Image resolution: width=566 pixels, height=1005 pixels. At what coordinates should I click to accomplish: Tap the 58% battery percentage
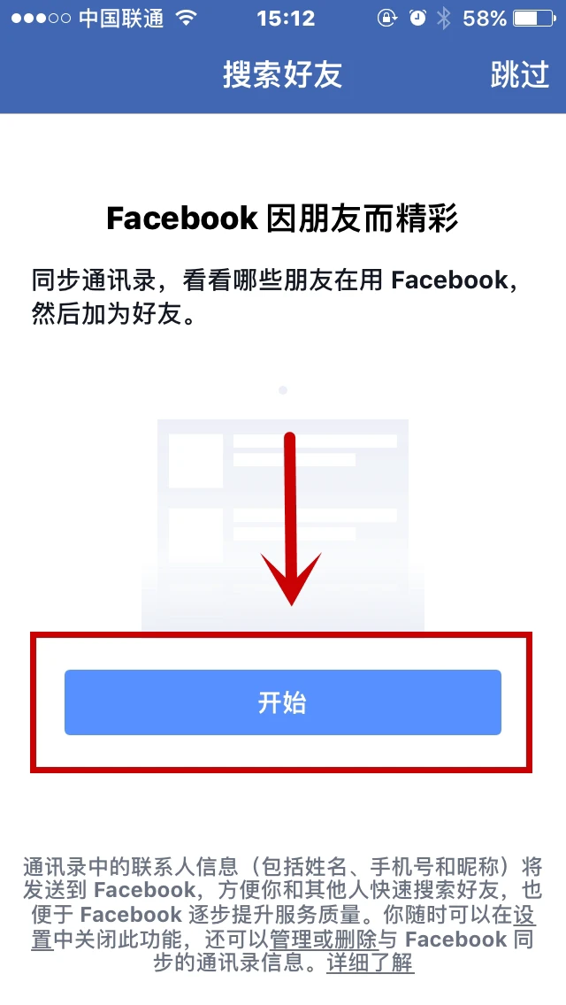485,18
